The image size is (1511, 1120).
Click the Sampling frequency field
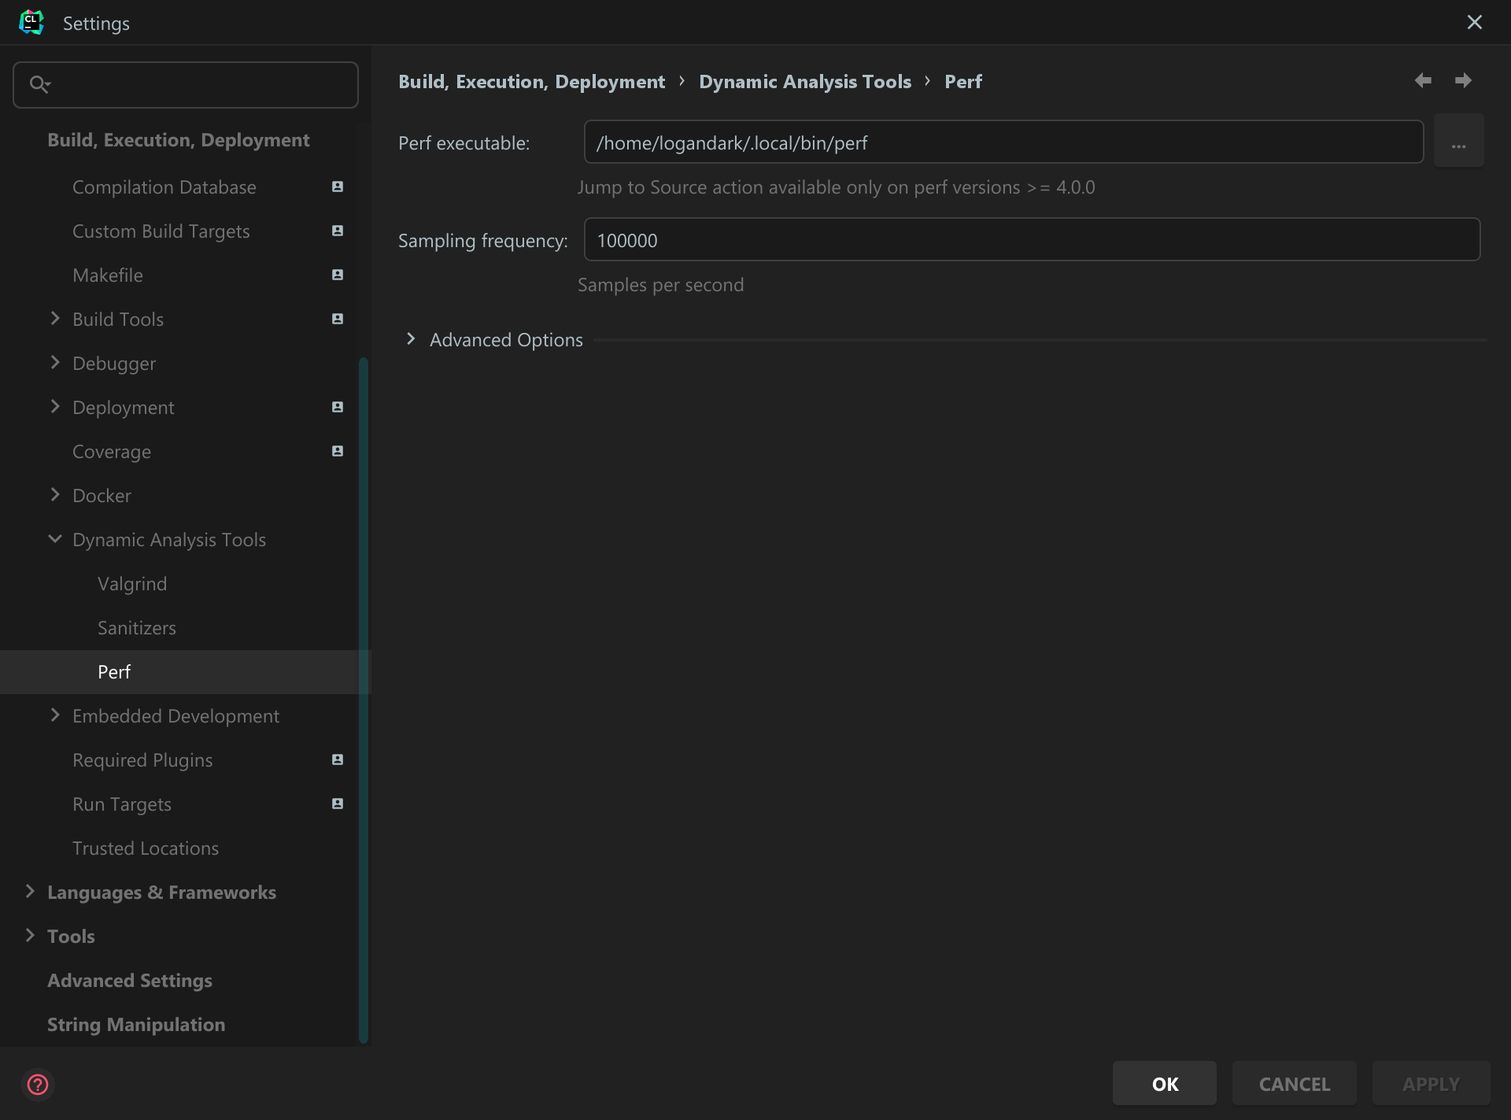[1032, 240]
